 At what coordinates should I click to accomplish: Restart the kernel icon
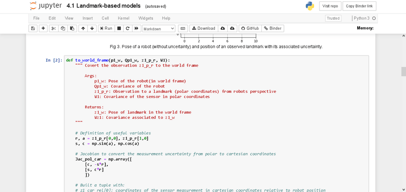pos(127,28)
